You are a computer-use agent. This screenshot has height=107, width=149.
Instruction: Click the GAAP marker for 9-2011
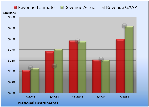[x=54, y=66]
